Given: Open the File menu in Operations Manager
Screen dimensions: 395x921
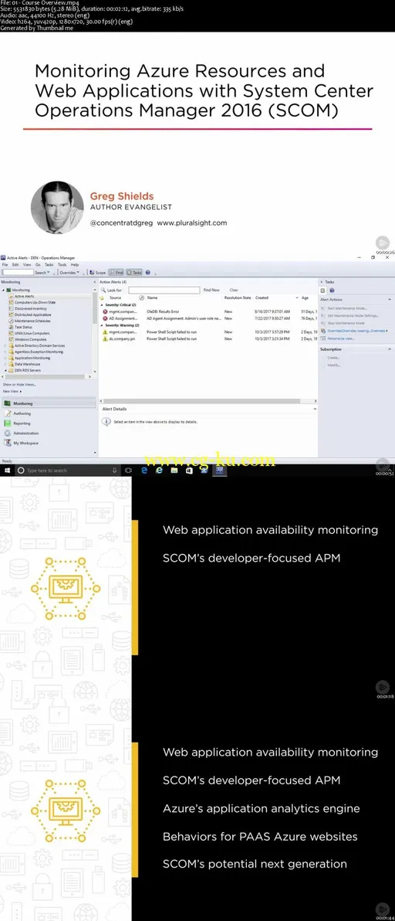Looking at the screenshot, I should pos(5,265).
